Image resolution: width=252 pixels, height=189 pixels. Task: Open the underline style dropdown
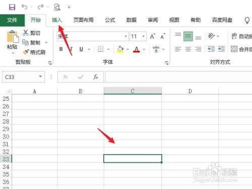pyautogui.click(x=89, y=49)
